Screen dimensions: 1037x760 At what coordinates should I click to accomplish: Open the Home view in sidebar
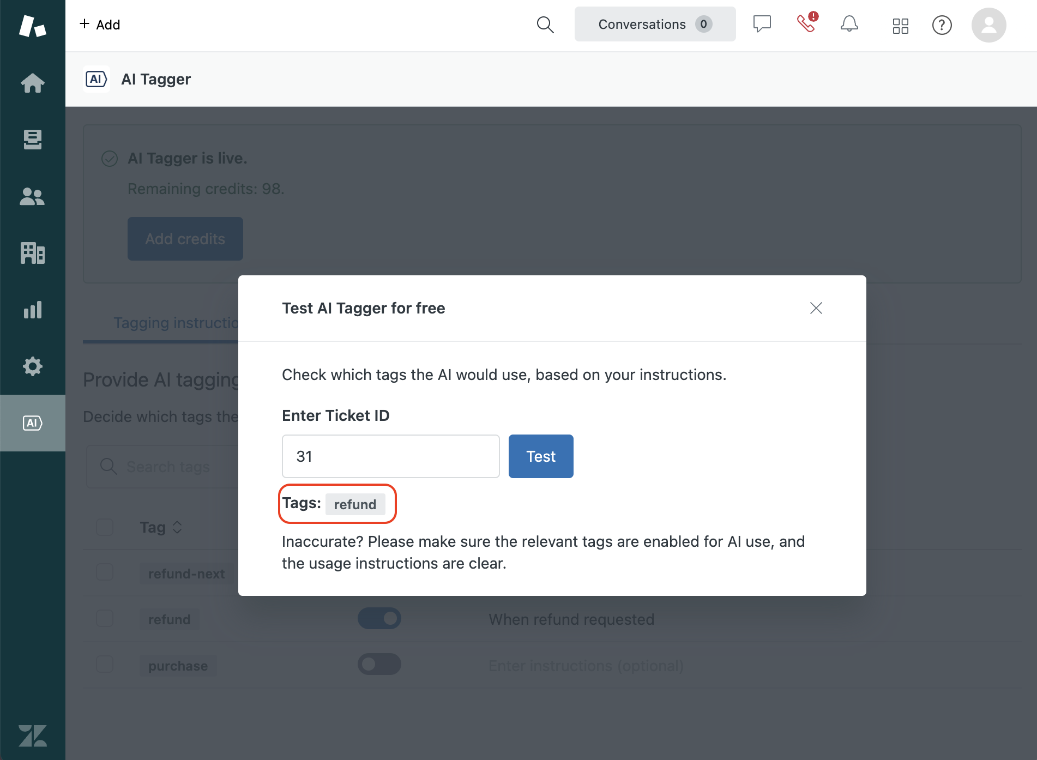click(32, 83)
